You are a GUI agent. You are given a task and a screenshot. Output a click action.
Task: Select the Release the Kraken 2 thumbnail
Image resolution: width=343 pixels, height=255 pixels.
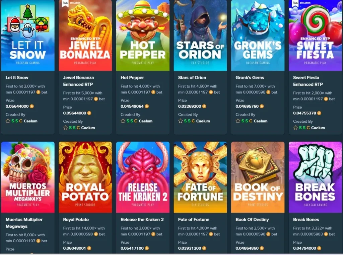pyautogui.click(x=143, y=177)
